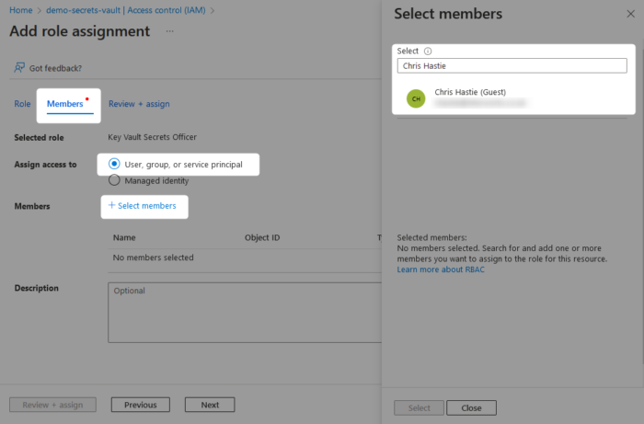
Task: Click the Close button in side panel
Action: point(471,407)
